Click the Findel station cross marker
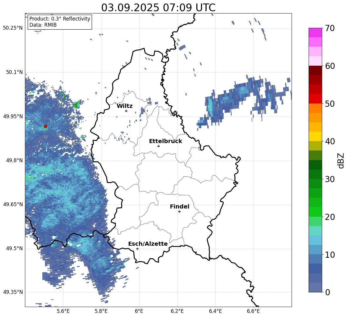 (179, 212)
